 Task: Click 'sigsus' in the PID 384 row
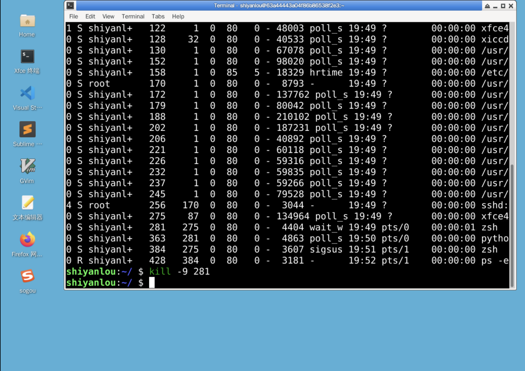[x=326, y=249]
